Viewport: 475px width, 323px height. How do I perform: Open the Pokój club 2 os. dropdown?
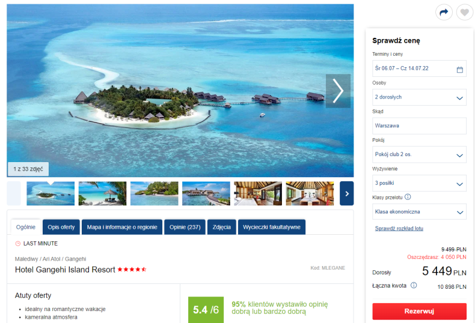419,154
